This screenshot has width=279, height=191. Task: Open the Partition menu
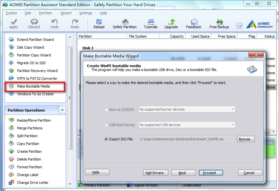point(45,13)
